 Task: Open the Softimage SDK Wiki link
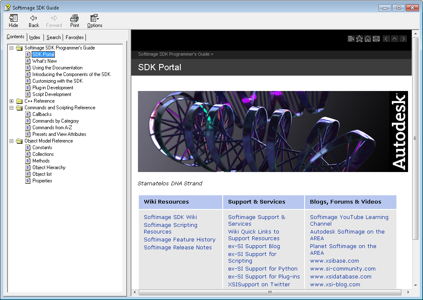pos(170,217)
